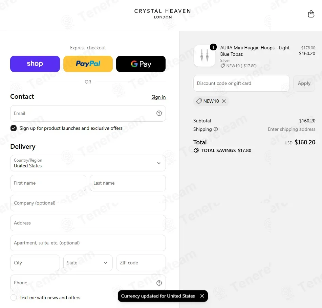Click the ZIP code field
Image resolution: width=322 pixels, height=308 pixels.
[x=141, y=263]
